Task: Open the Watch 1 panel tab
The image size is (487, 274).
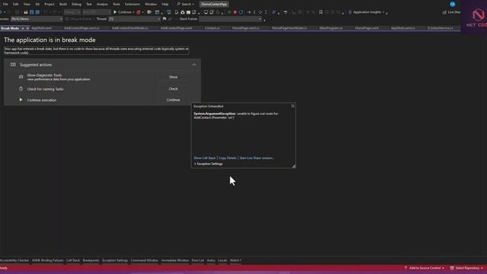Action: tap(235, 260)
